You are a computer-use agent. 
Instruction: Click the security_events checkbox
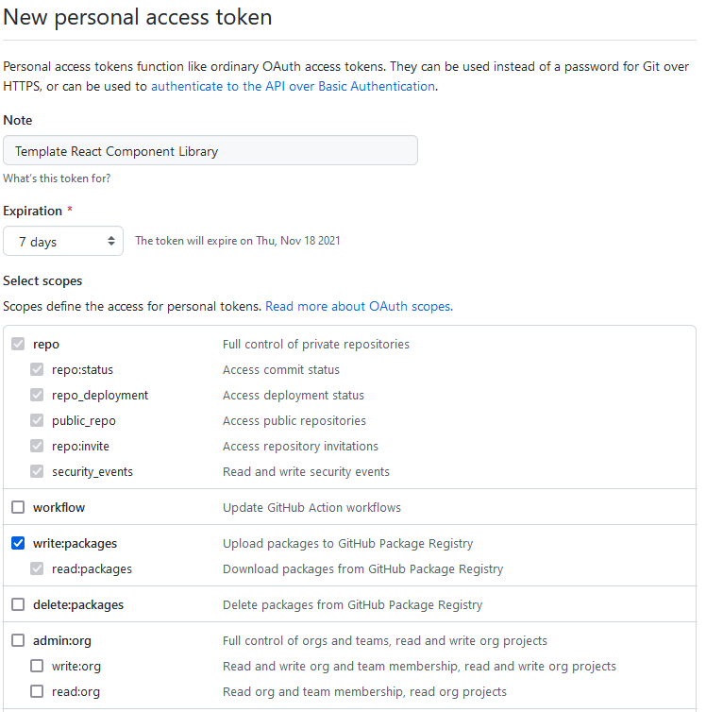tap(37, 471)
